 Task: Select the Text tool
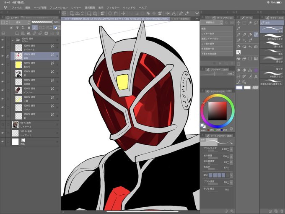point(256,76)
